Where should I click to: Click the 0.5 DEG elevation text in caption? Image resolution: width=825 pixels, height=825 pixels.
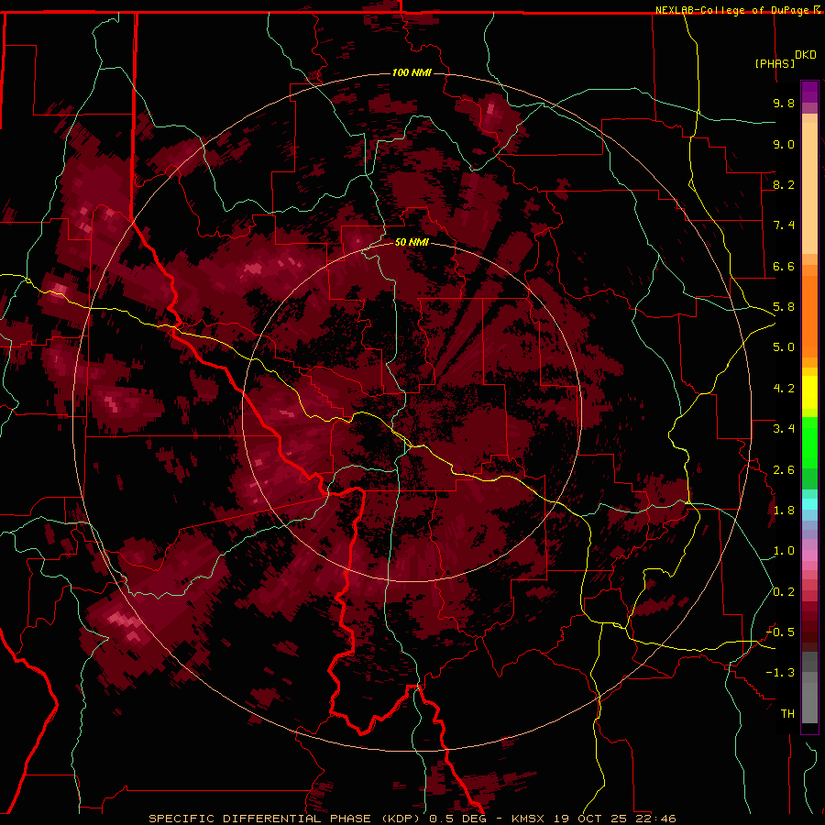pyautogui.click(x=460, y=819)
